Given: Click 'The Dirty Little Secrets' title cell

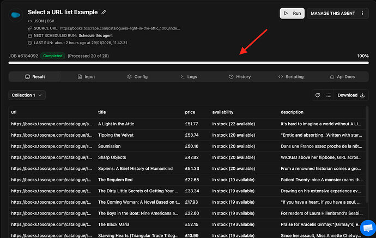Looking at the screenshot, I should [x=138, y=191].
